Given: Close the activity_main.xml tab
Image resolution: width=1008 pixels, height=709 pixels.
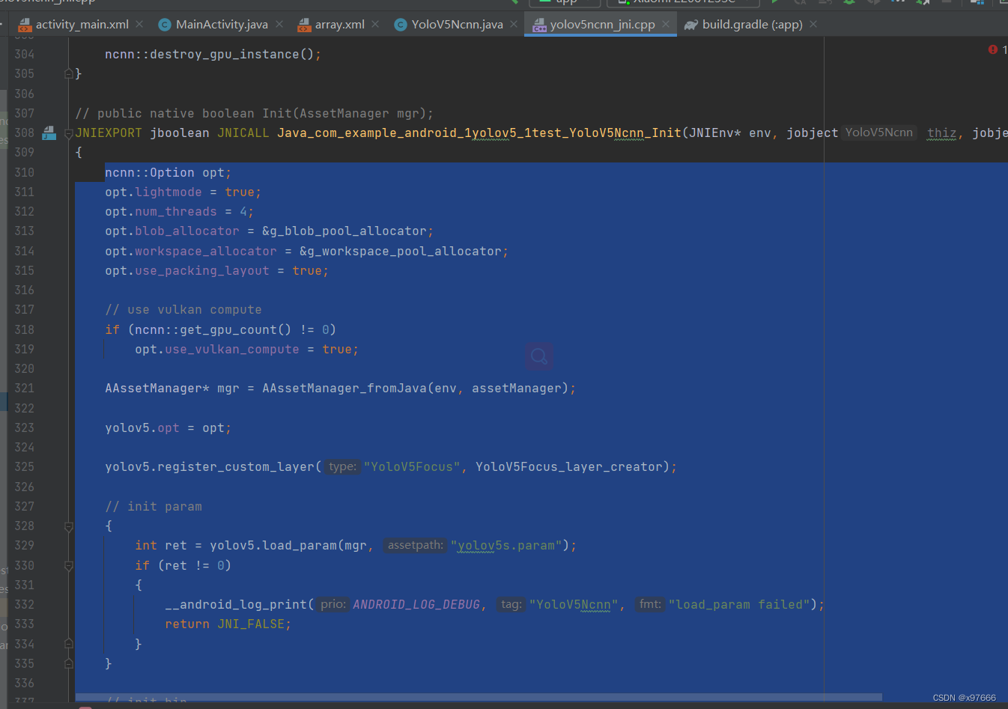Looking at the screenshot, I should point(139,25).
